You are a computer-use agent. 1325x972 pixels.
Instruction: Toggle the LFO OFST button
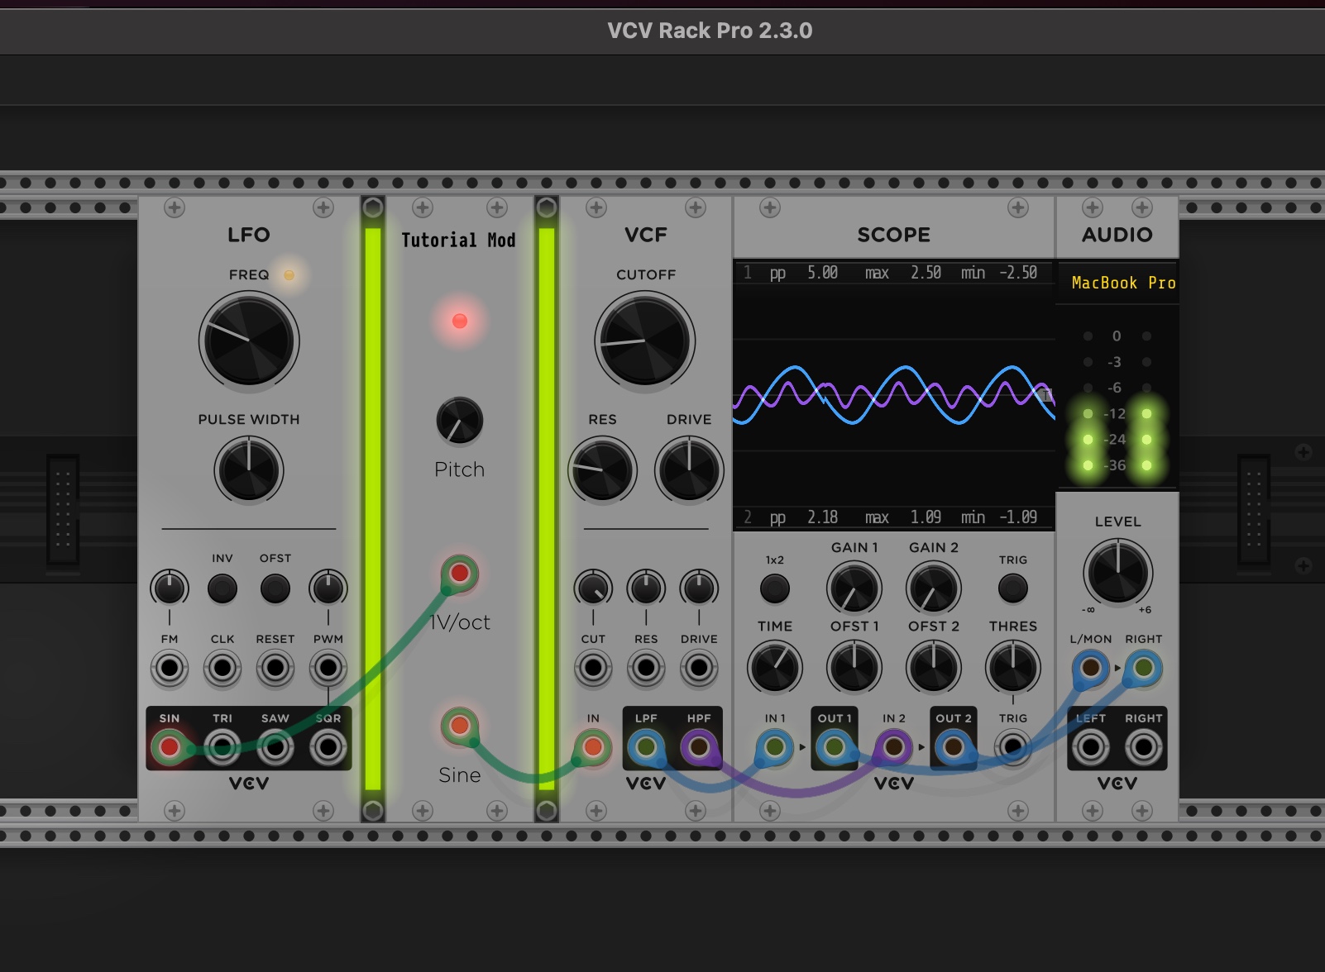pyautogui.click(x=275, y=588)
